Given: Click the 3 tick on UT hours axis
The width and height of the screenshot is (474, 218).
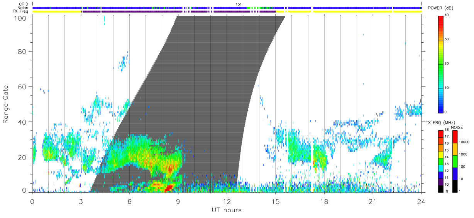Looking at the screenshot, I should [x=81, y=201].
